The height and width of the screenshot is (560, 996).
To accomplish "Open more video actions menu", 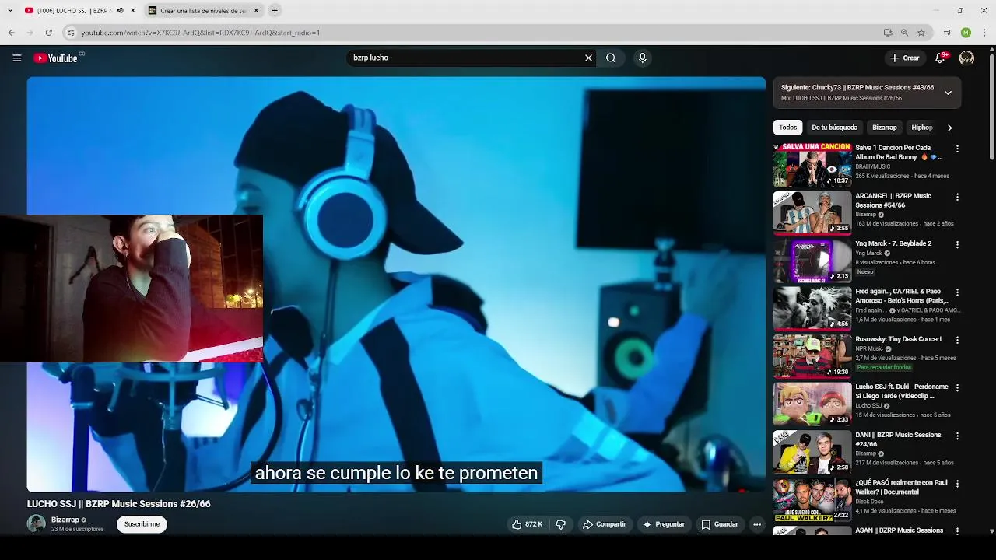I will 756,524.
